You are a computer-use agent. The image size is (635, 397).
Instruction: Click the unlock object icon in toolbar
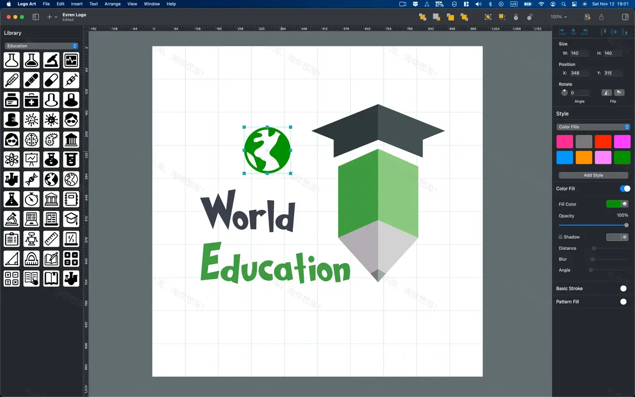click(530, 17)
